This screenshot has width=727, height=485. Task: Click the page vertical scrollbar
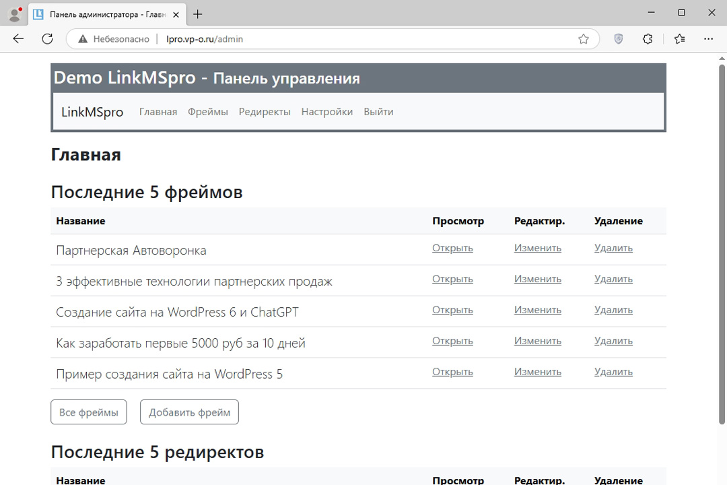coord(722,244)
